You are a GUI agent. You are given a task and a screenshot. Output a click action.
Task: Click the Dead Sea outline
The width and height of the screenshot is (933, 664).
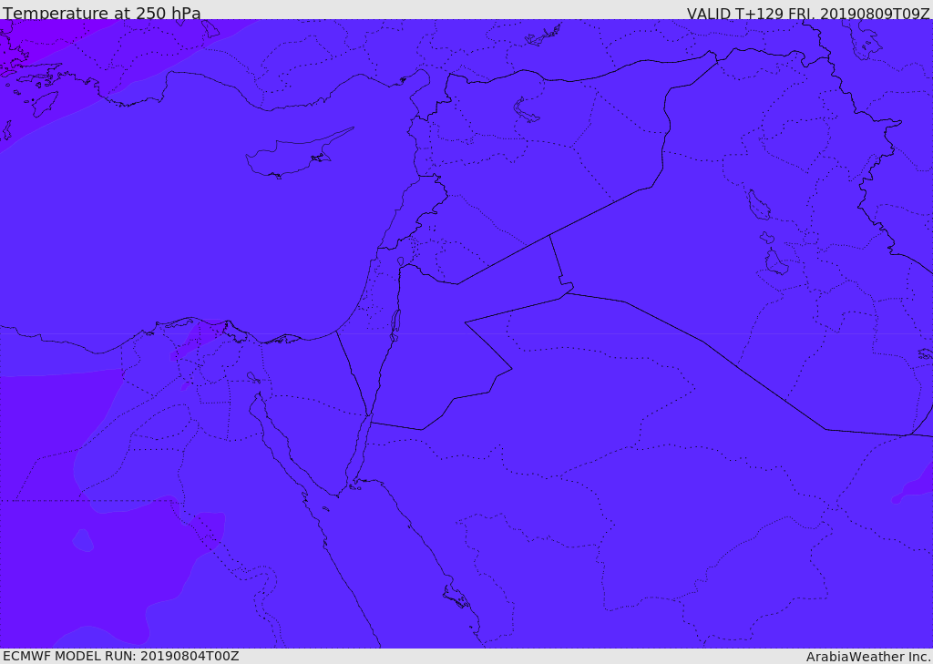click(395, 323)
